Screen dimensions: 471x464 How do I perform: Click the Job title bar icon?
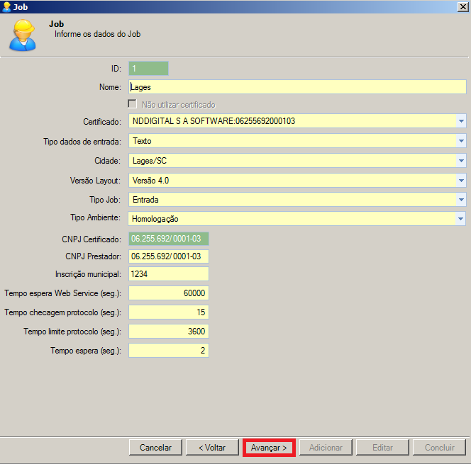pyautogui.click(x=6, y=6)
